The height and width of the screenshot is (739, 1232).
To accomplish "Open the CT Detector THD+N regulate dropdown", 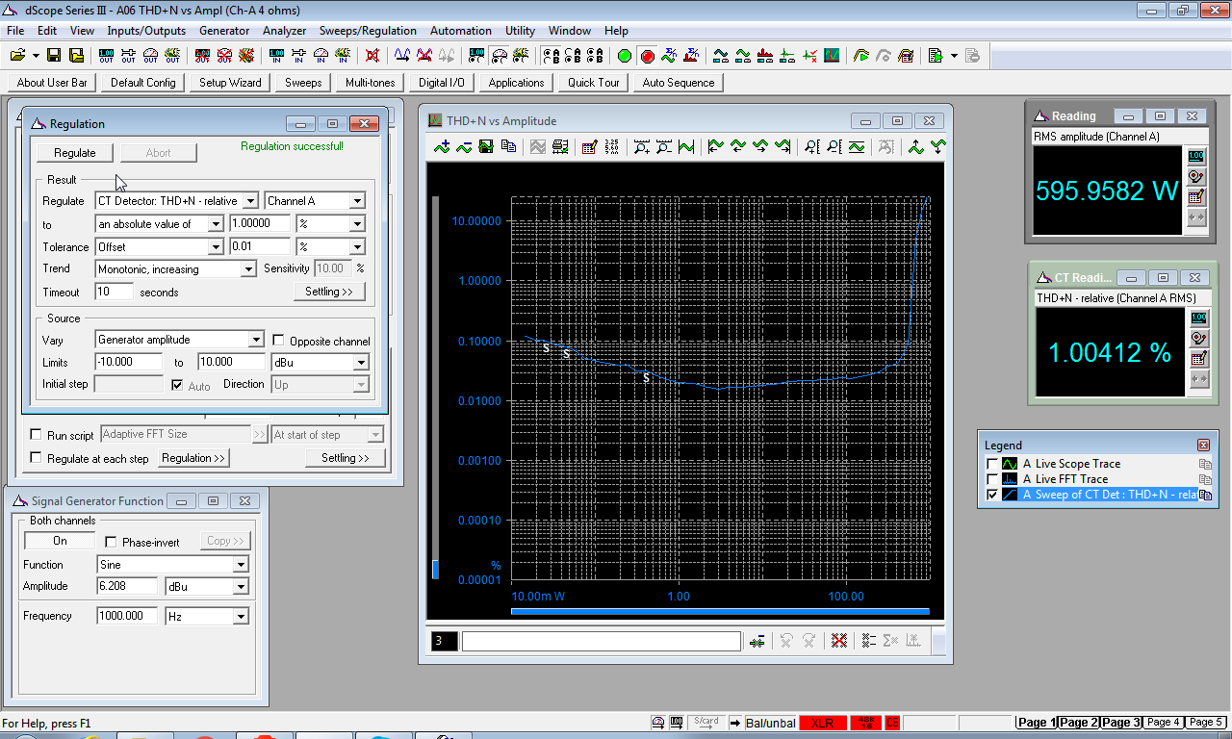I will pyautogui.click(x=250, y=201).
